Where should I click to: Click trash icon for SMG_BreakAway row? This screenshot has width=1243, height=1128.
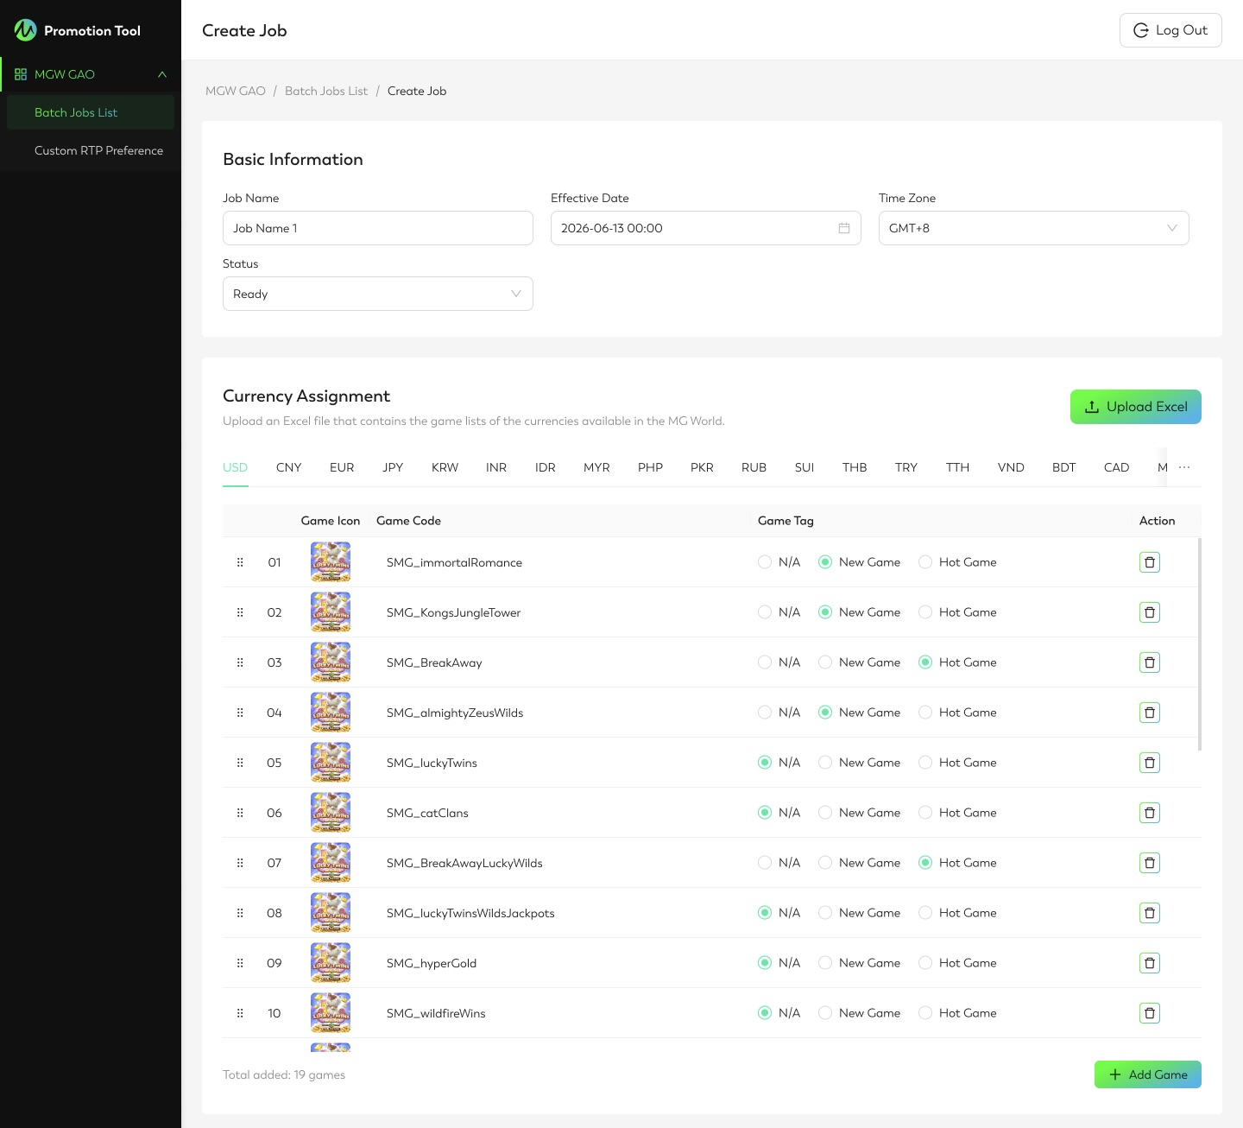[x=1149, y=662]
